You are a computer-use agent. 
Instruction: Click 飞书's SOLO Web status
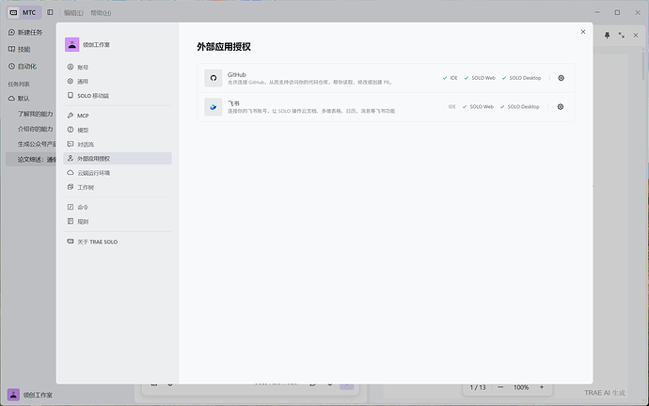point(478,106)
